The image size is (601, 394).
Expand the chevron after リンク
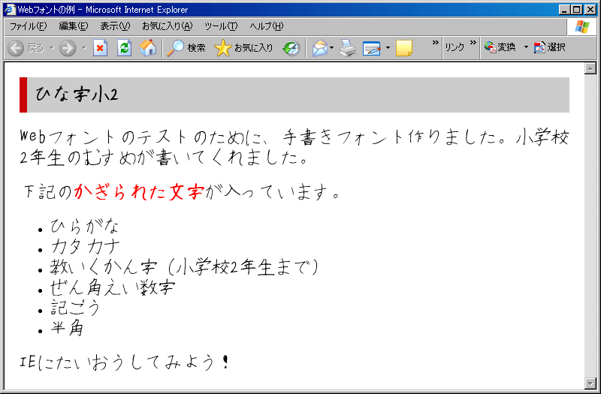click(x=473, y=43)
